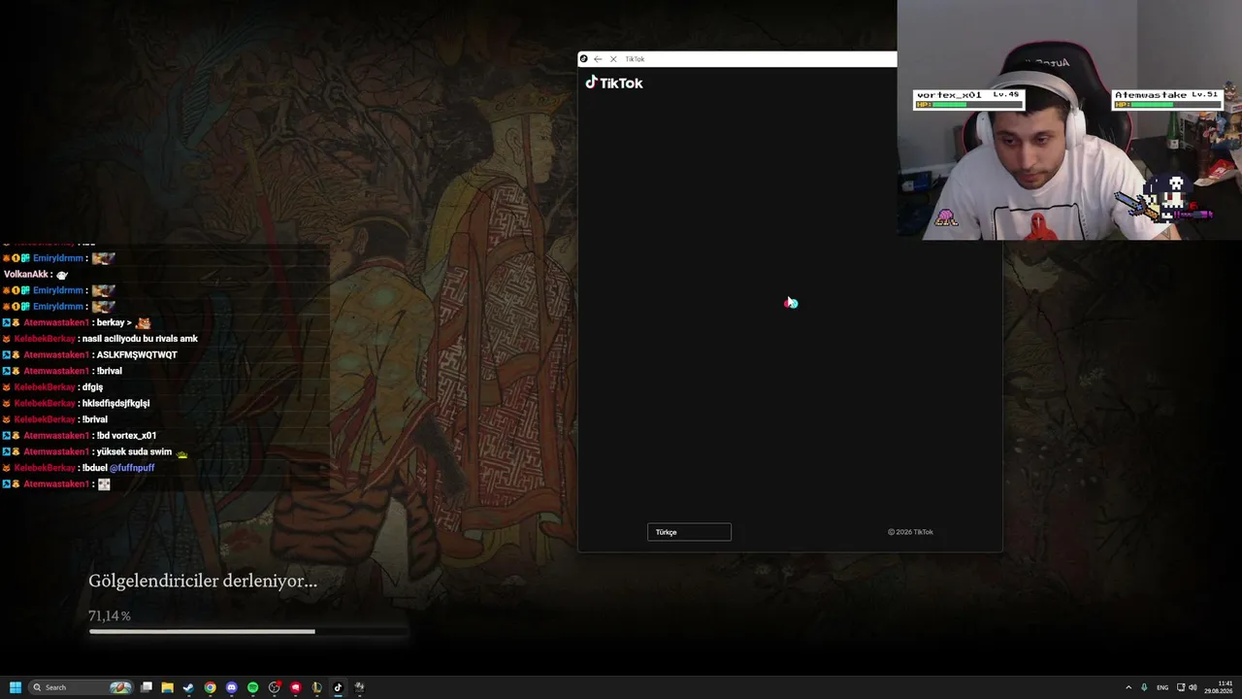The width and height of the screenshot is (1242, 699).
Task: Click the green microphone tray icon
Action: (x=1145, y=687)
